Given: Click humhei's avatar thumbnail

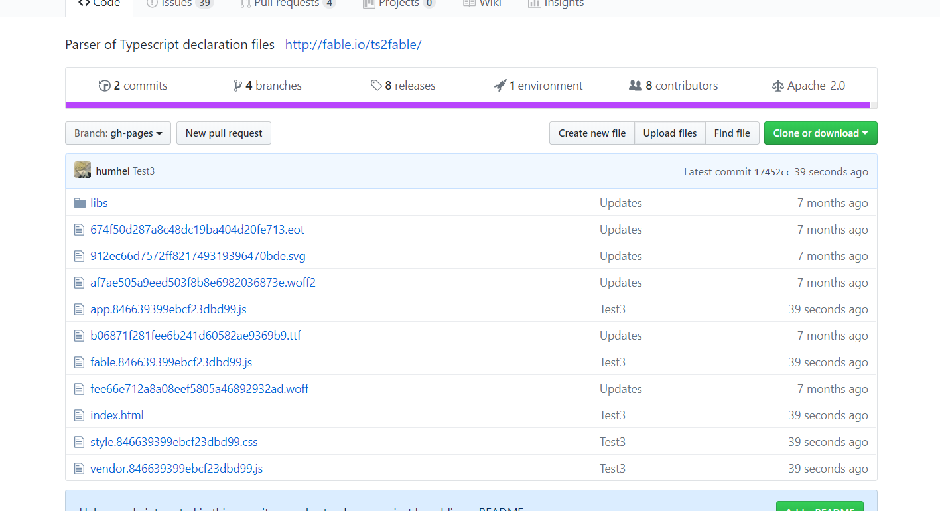Looking at the screenshot, I should coord(82,170).
